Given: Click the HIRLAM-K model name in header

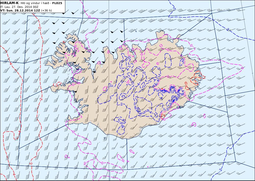Looking at the screenshot, I should (10, 3).
